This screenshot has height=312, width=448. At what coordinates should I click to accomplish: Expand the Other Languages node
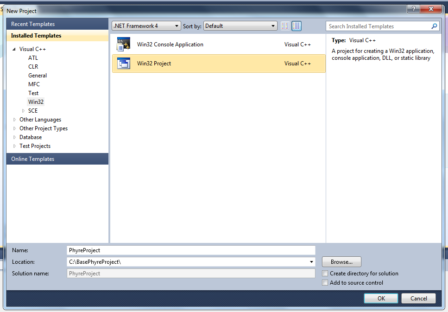click(14, 119)
